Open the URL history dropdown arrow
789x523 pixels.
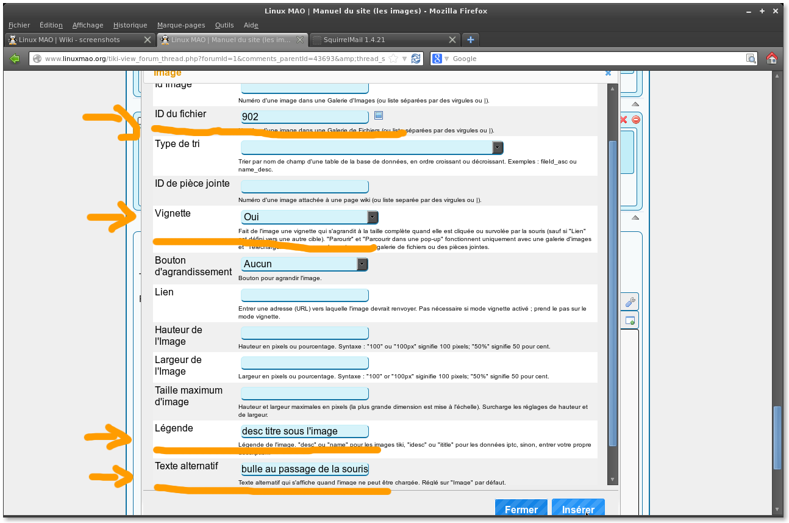coord(404,59)
